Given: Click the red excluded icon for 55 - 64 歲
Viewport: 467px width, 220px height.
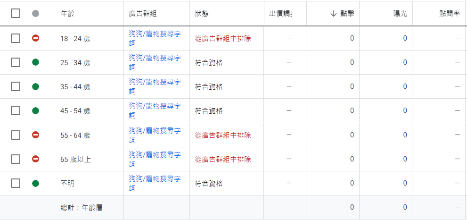Looking at the screenshot, I should point(35,135).
